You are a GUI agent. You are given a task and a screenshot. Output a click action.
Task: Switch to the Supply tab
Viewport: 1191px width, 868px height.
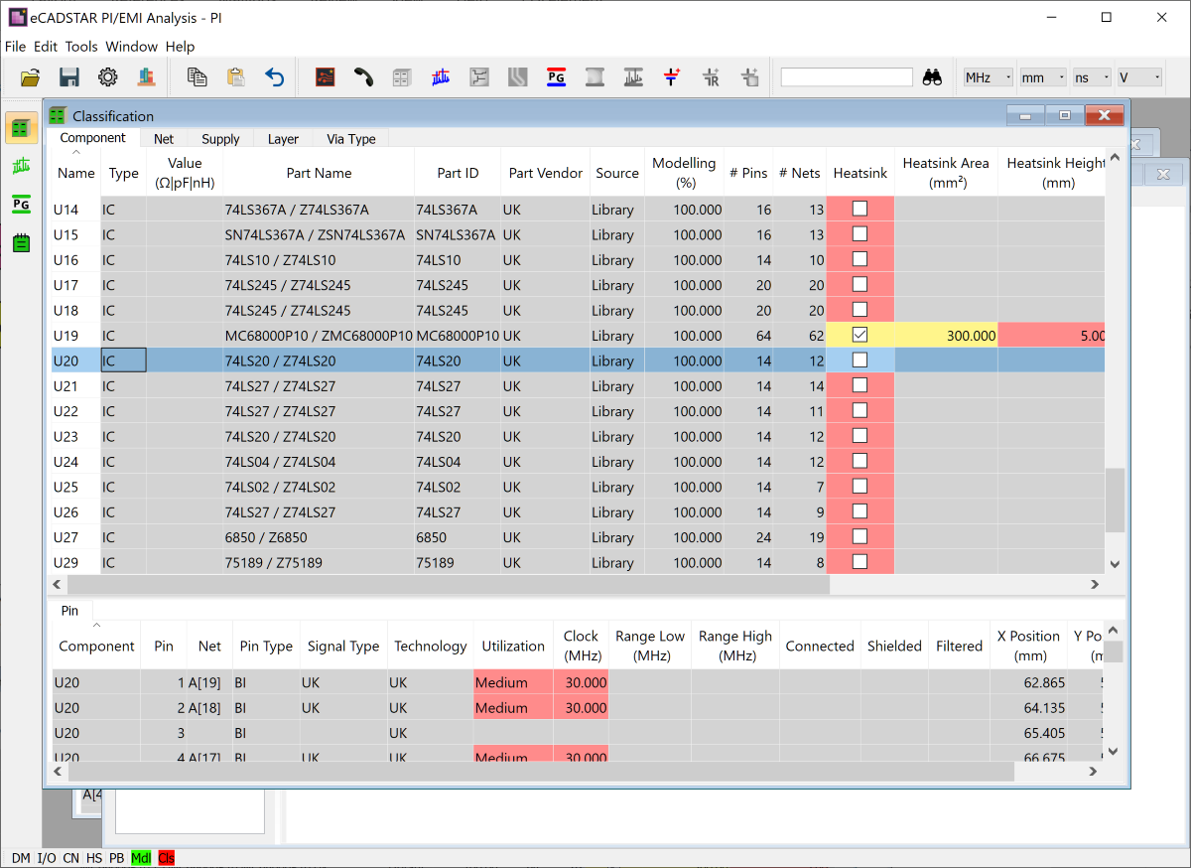[x=220, y=139]
